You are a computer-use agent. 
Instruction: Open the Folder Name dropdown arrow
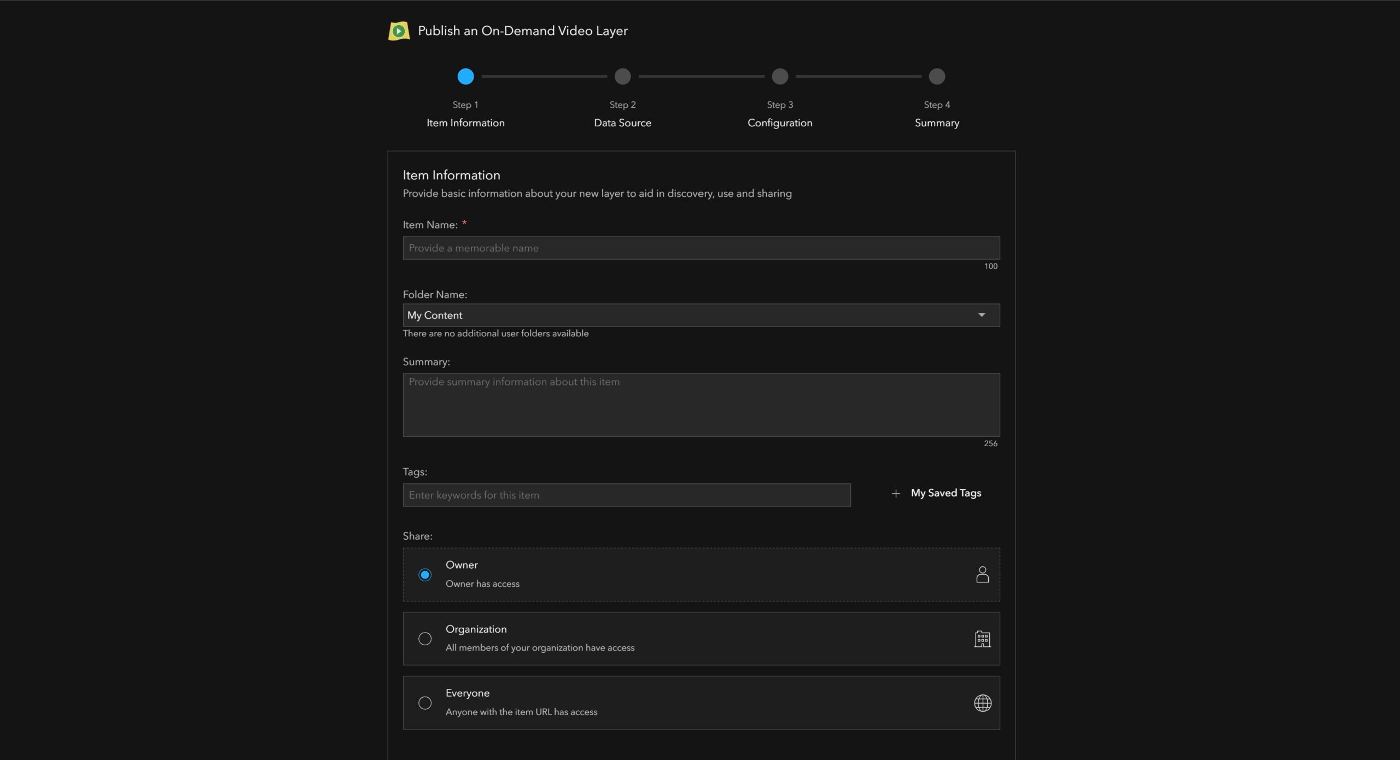982,315
